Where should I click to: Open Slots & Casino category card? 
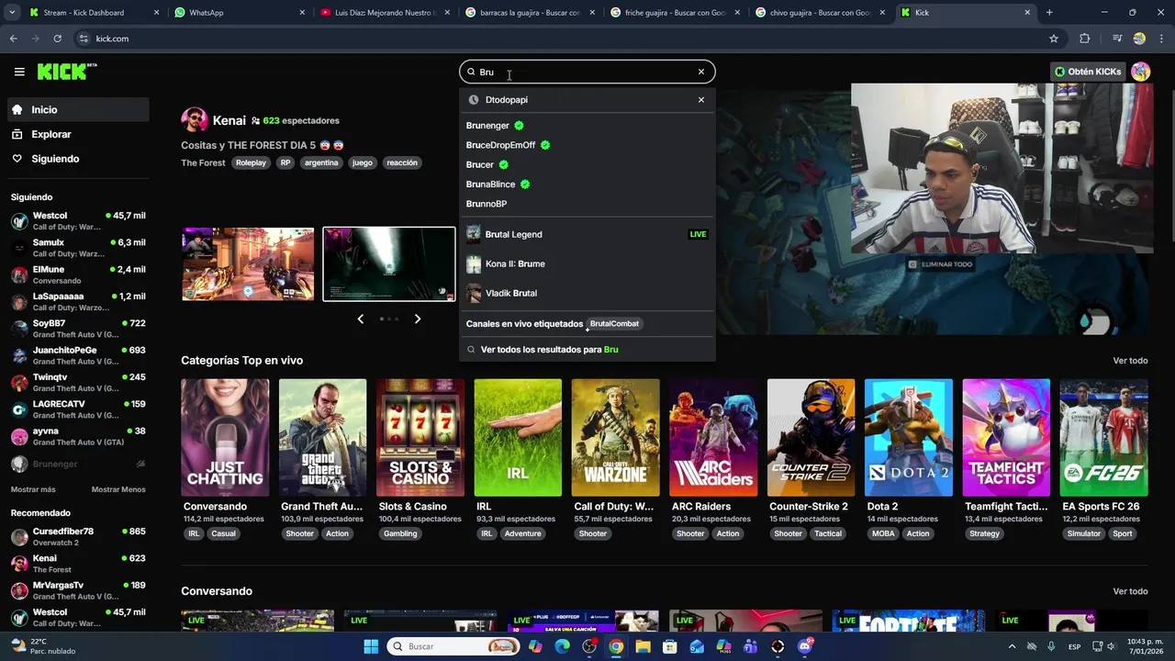pyautogui.click(x=420, y=438)
